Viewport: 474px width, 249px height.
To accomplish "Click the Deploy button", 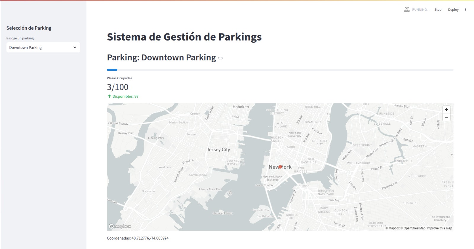I will click(x=453, y=9).
